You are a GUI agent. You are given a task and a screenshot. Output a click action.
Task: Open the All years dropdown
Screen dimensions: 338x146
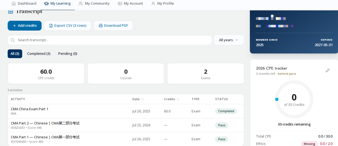[x=229, y=40]
